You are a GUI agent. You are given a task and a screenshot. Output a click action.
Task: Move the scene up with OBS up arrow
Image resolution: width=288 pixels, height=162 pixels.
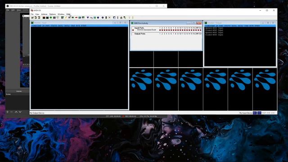click(16, 112)
